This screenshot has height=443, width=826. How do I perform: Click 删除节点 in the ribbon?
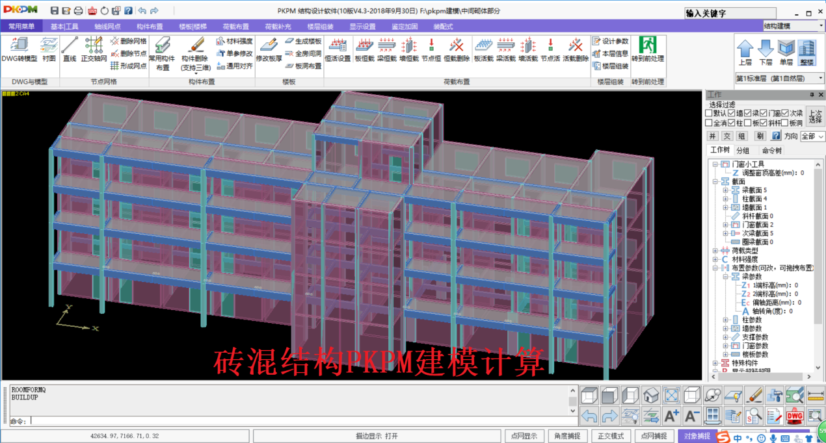point(128,53)
